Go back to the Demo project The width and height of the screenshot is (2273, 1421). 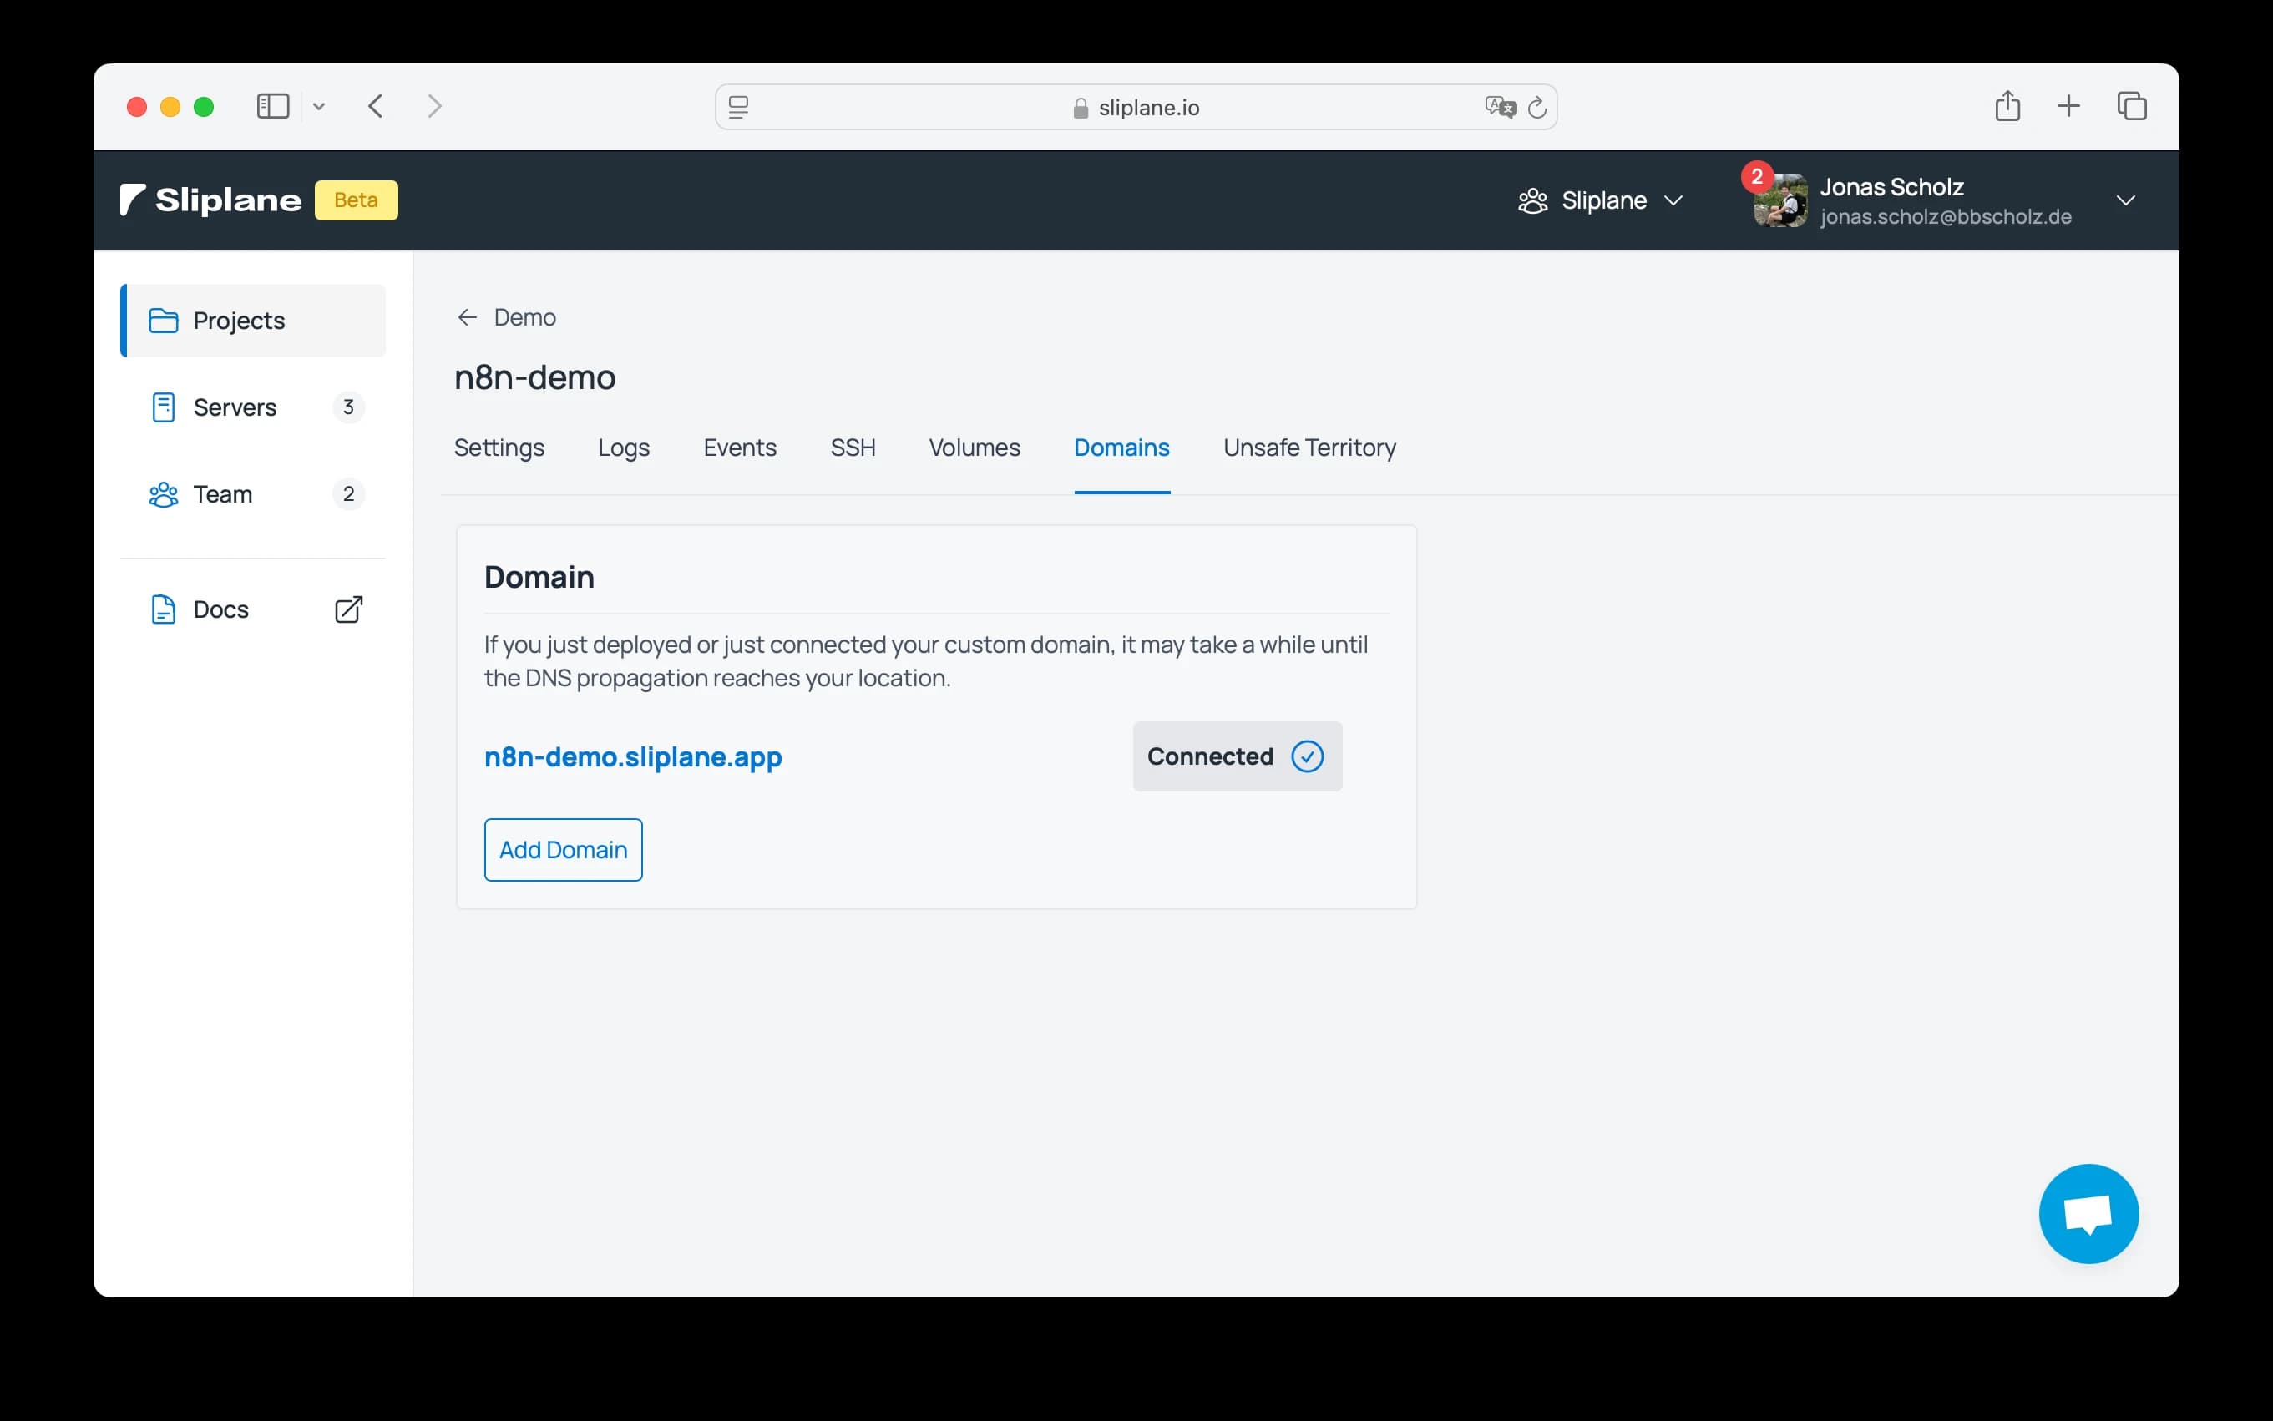[x=507, y=317]
